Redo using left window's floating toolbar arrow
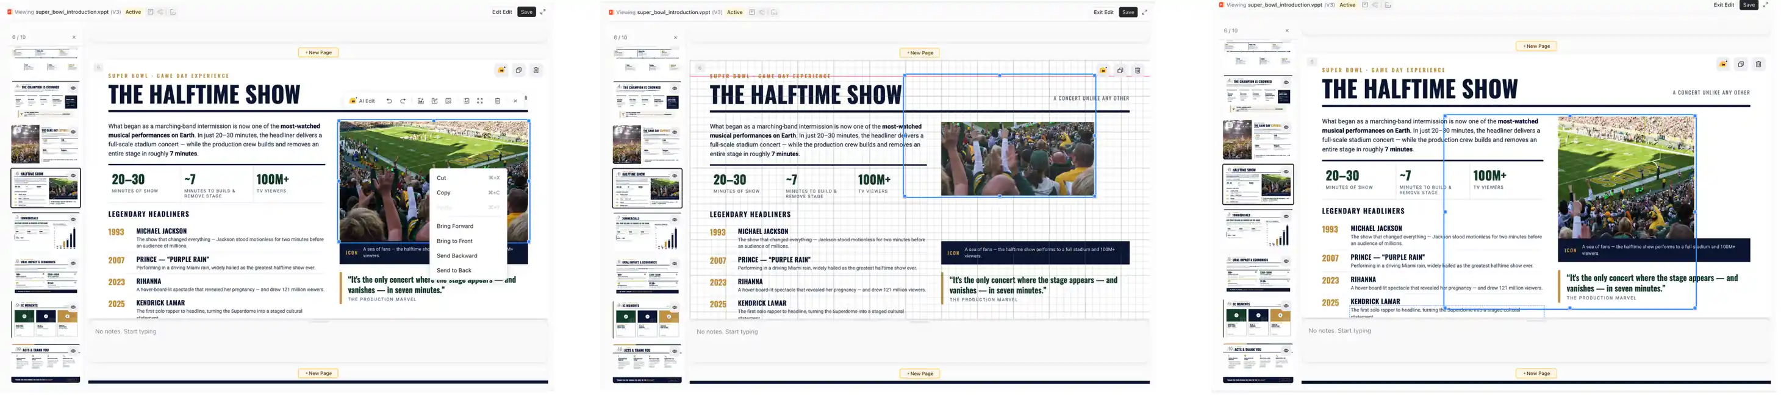1781x395 pixels. point(403,101)
